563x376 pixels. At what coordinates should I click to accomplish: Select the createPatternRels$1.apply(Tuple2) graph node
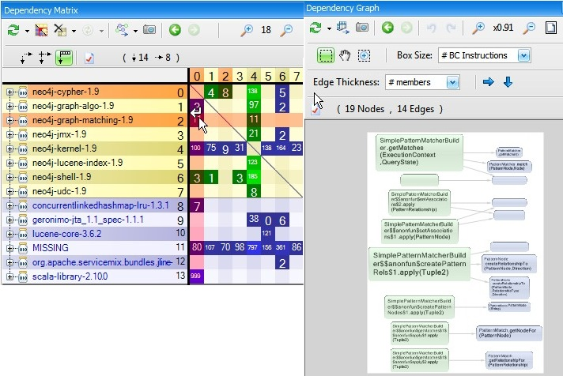click(419, 264)
